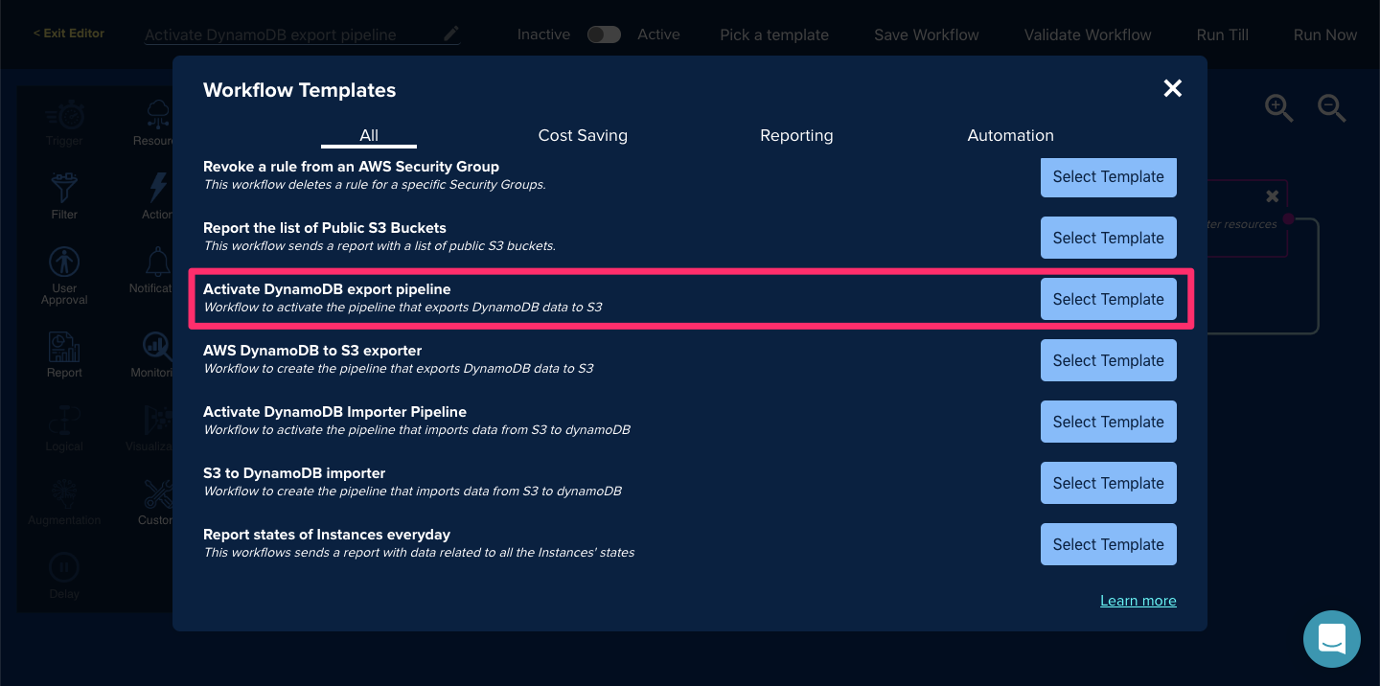Select the Logical node icon
1380x686 pixels.
[64, 422]
